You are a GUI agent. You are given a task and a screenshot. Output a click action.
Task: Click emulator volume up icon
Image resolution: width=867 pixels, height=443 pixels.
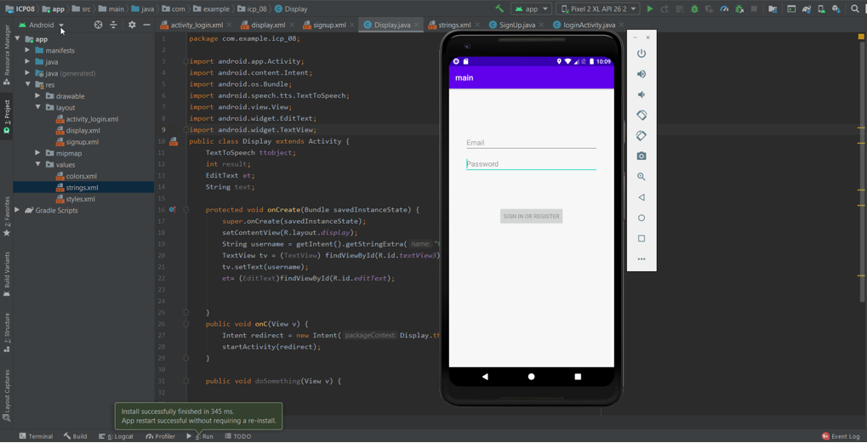642,74
